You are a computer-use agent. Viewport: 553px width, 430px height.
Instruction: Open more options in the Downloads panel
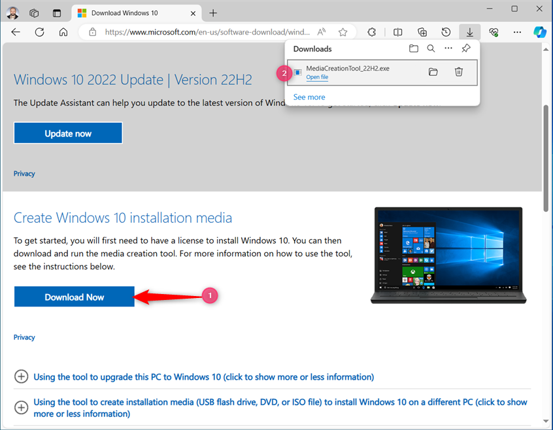coord(448,48)
